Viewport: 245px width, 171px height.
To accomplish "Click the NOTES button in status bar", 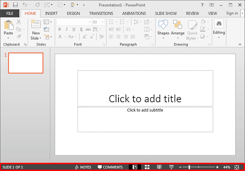I will pyautogui.click(x=83, y=167).
